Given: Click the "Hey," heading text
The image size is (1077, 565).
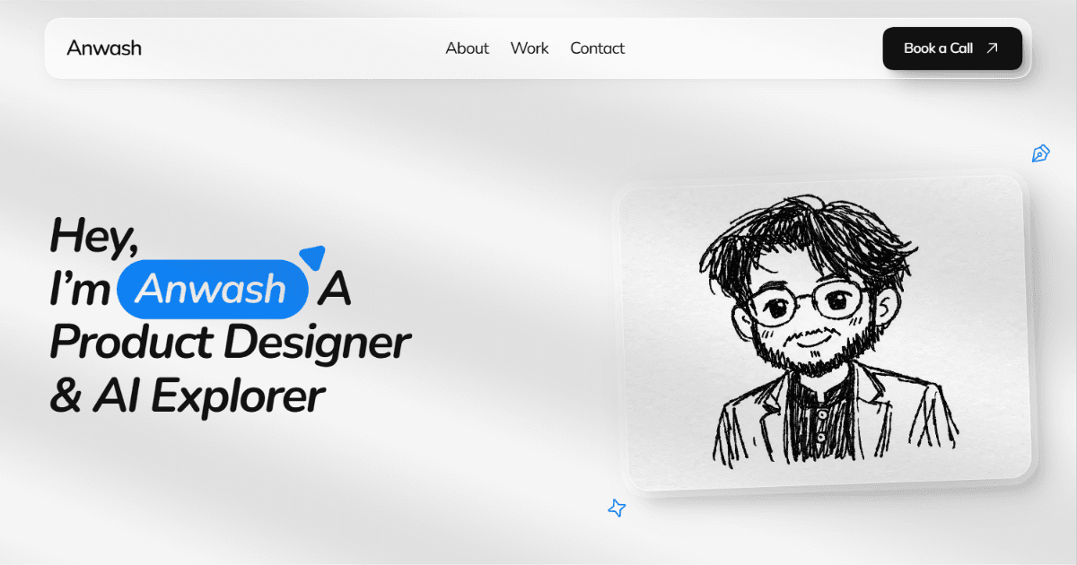Looking at the screenshot, I should click(x=94, y=235).
